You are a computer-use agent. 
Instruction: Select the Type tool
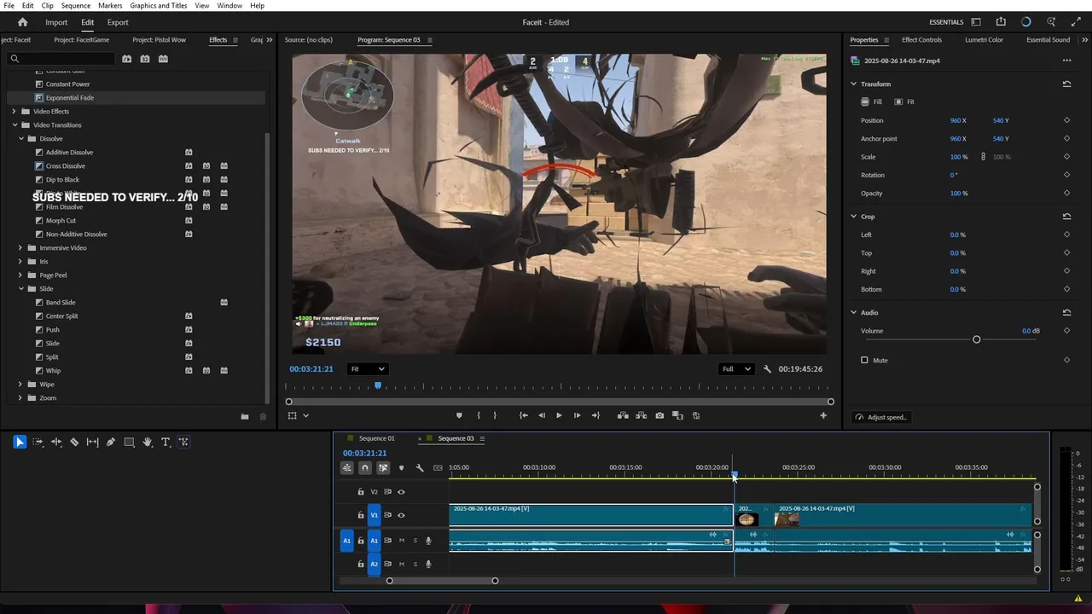166,442
